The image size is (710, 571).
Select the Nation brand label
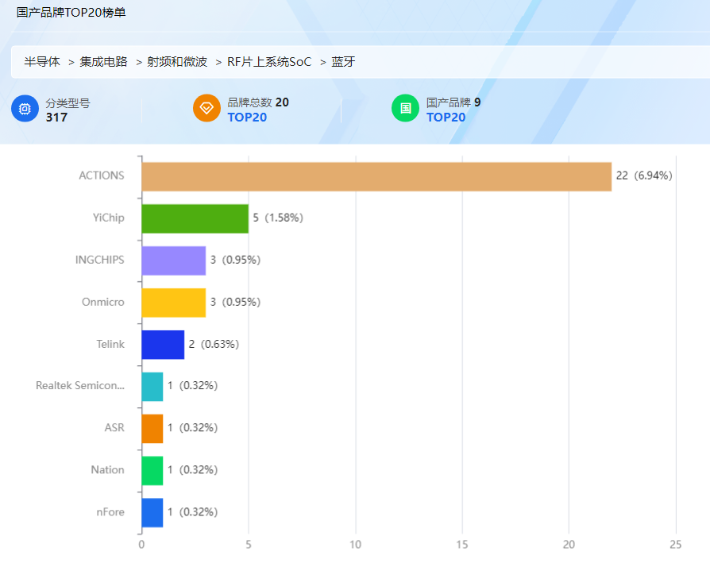coord(107,470)
